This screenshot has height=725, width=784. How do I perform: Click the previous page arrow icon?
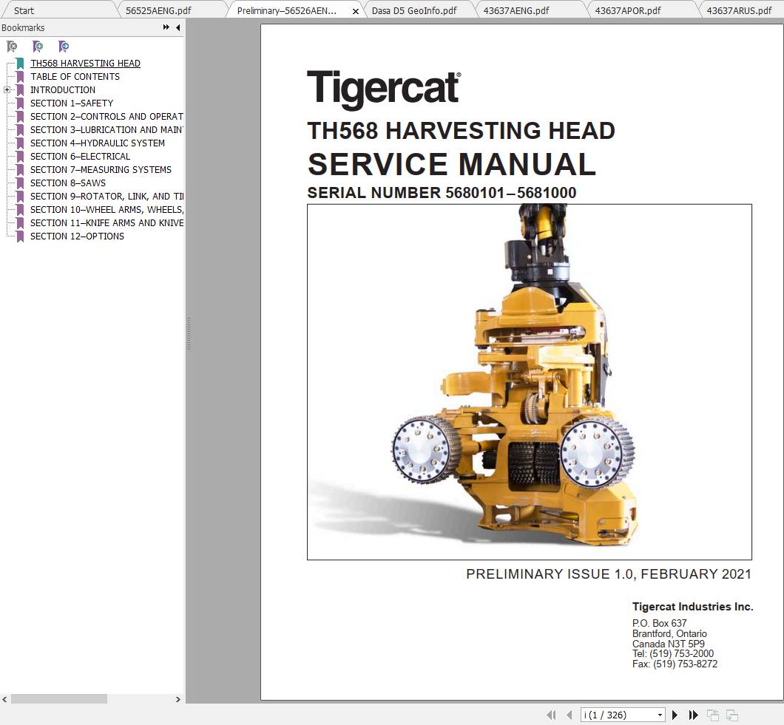[x=570, y=715]
